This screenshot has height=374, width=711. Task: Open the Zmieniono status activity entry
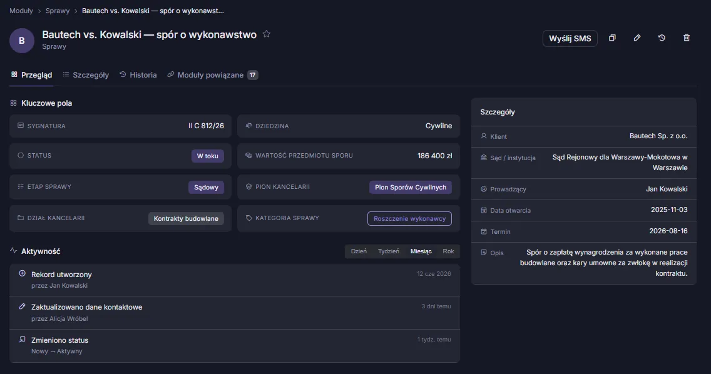coord(235,346)
